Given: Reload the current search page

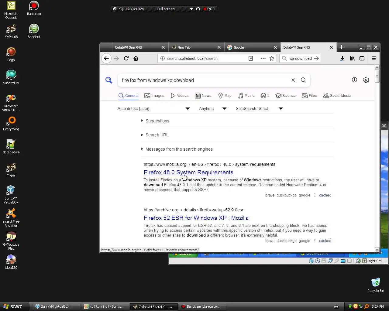Looking at the screenshot, I should point(126,58).
